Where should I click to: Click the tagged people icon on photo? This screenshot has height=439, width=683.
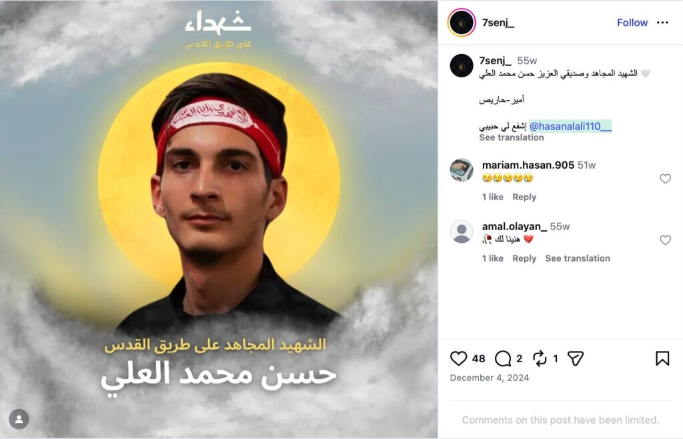pyautogui.click(x=19, y=419)
